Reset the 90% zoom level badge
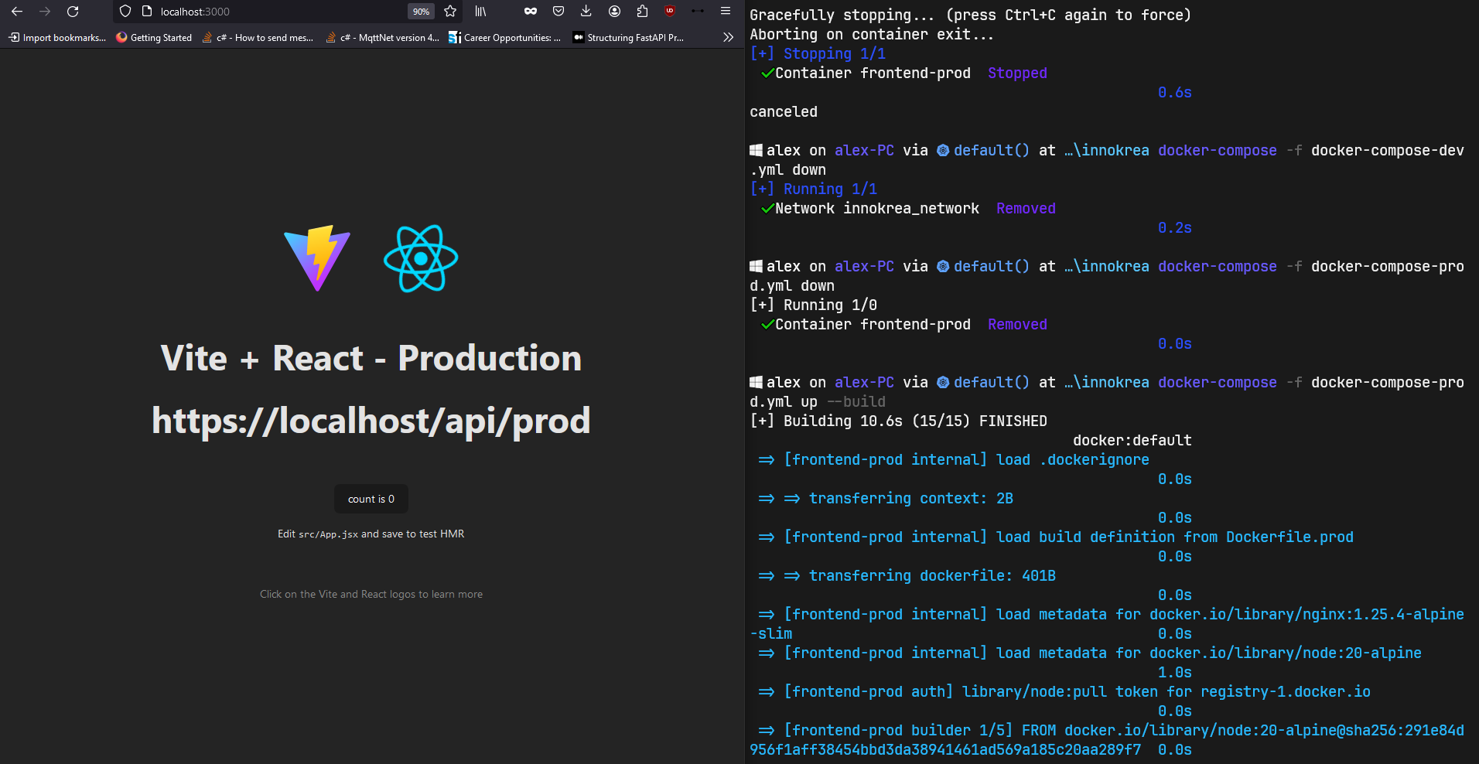The height and width of the screenshot is (764, 1479). pos(421,12)
